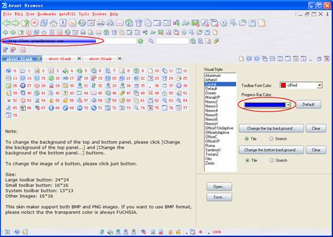This screenshot has height=237, width=333.
Task: Click the green circle icon numbered 16
Action: point(51,78)
